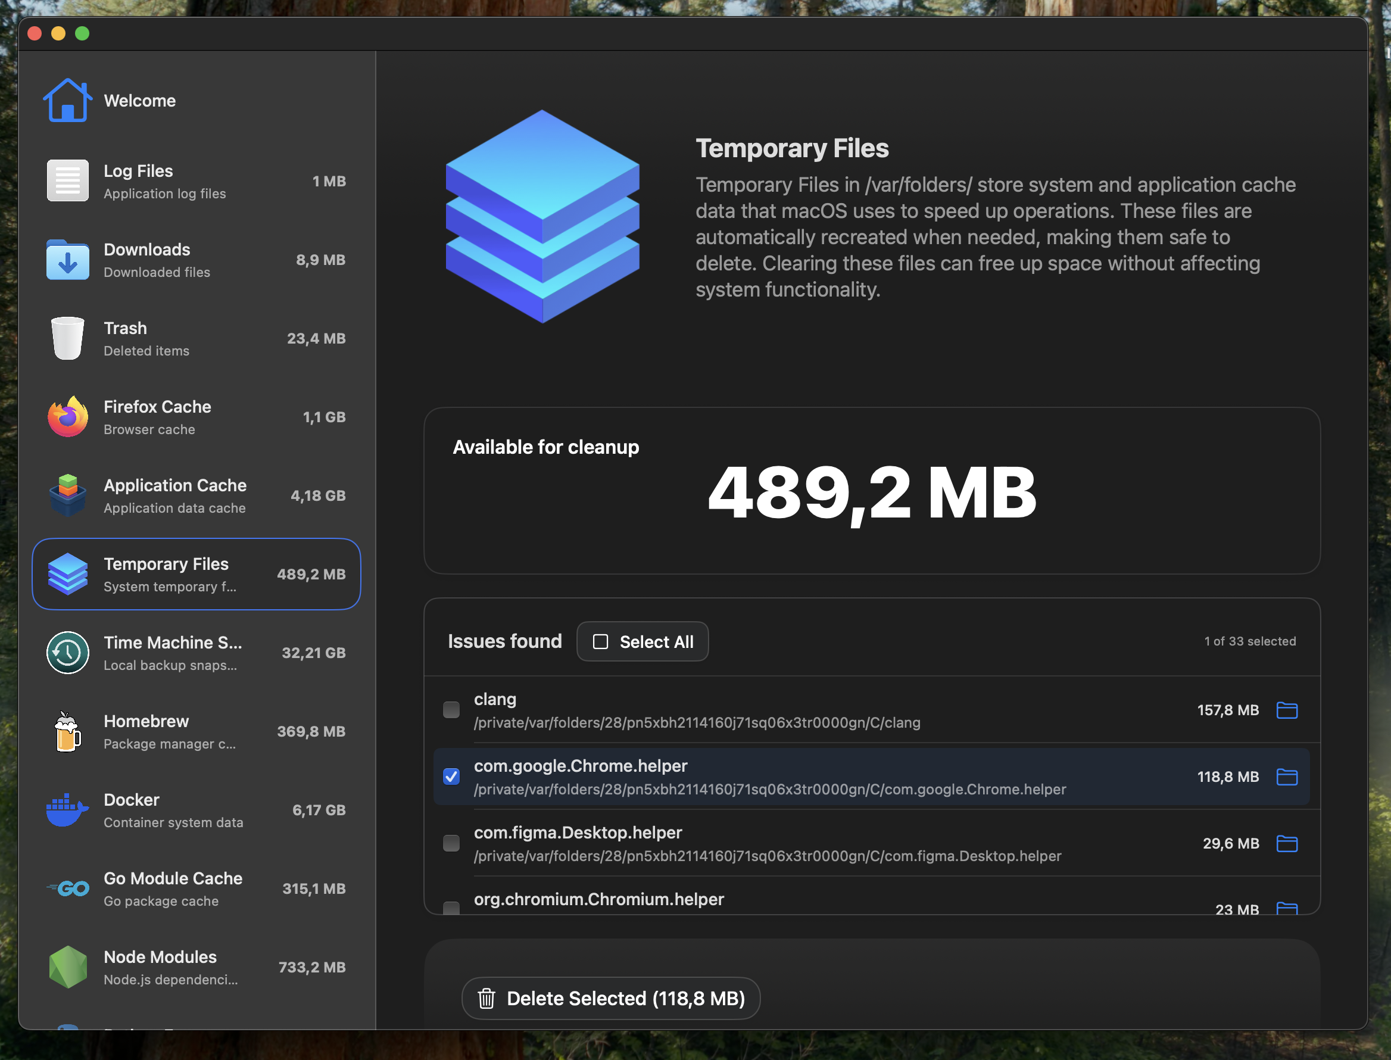This screenshot has height=1060, width=1391.
Task: Click the Node Modules hexagon icon
Action: (x=67, y=967)
